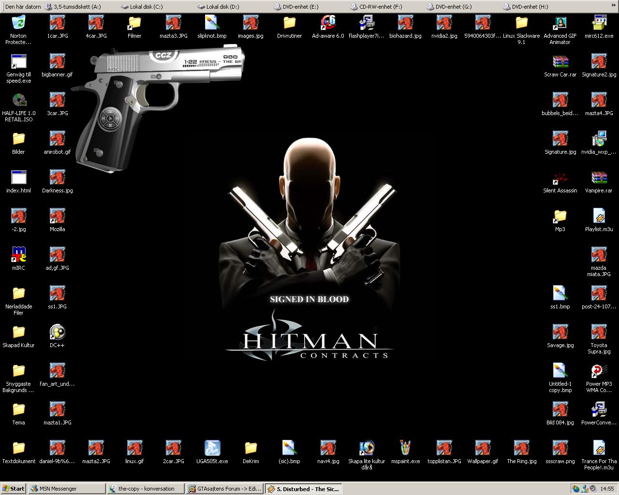This screenshot has width=619, height=495.
Task: Open the Silent Assassin game shortcut
Action: click(x=560, y=181)
